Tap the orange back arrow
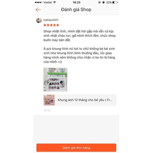 point(38,10)
